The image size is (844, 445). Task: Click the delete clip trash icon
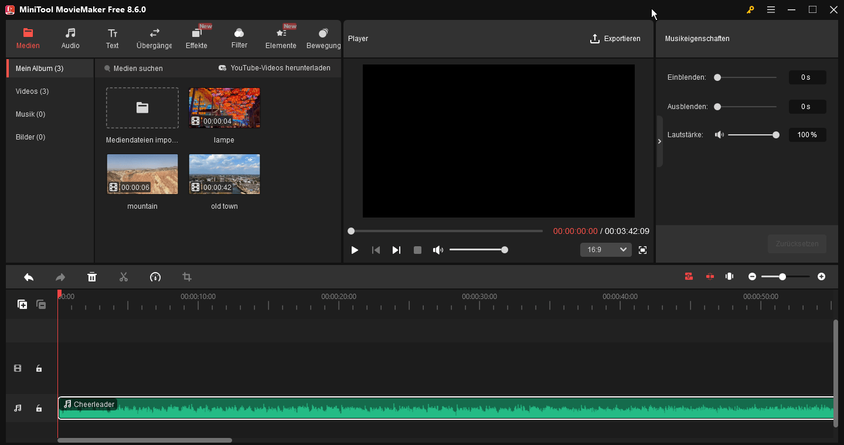coord(92,276)
